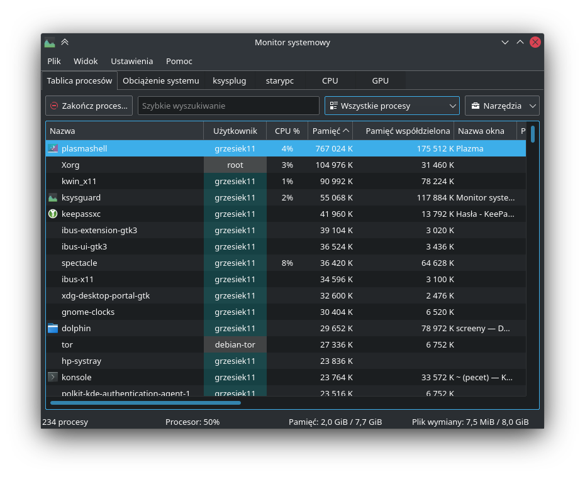
Task: Switch to the Obciążenie systemu tab
Action: pos(160,80)
